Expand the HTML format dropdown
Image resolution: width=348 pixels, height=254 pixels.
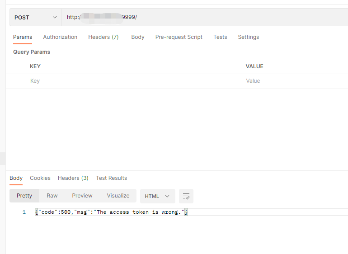[x=157, y=196]
